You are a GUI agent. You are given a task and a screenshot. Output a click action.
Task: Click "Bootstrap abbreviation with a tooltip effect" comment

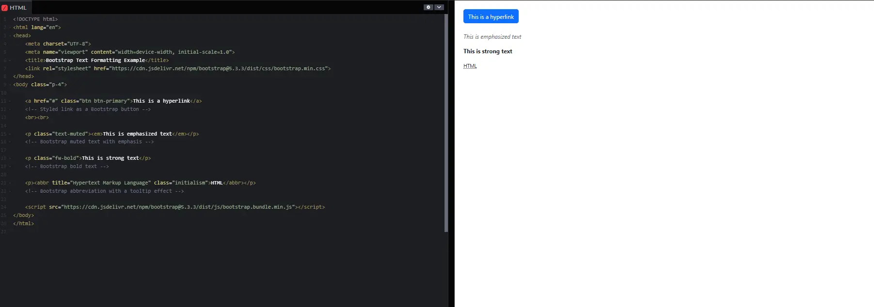coord(104,191)
